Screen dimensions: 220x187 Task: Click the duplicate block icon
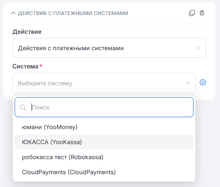click(x=192, y=13)
